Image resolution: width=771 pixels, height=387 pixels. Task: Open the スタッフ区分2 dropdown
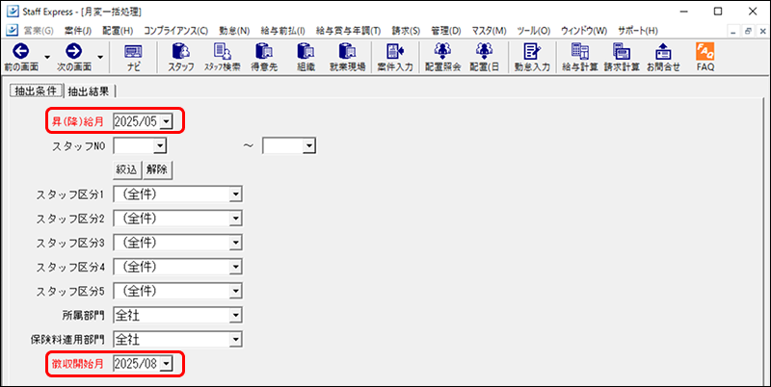[x=236, y=219]
